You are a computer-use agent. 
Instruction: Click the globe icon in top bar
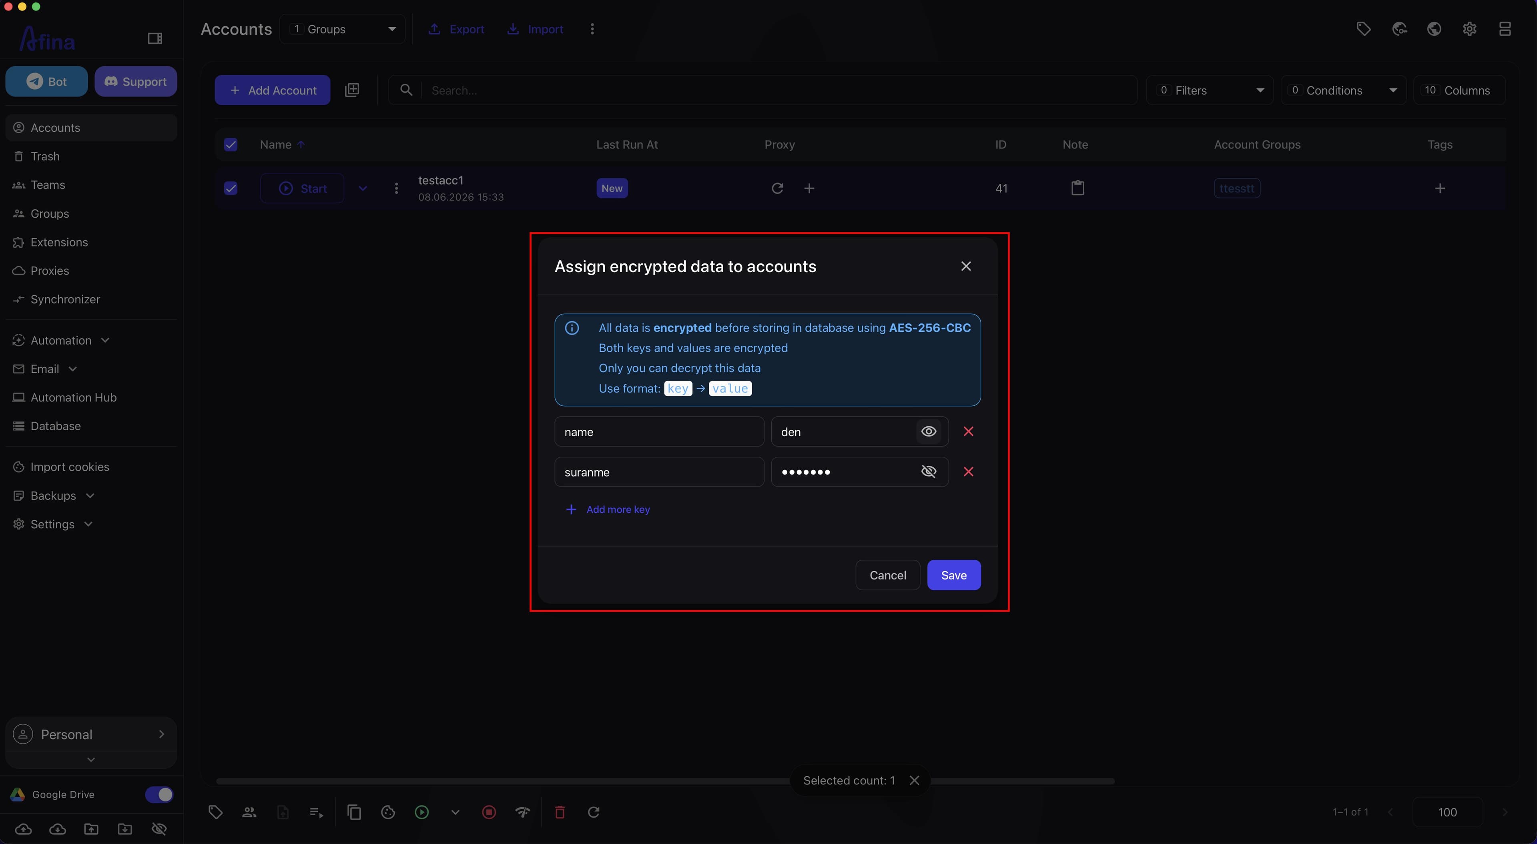1435,29
